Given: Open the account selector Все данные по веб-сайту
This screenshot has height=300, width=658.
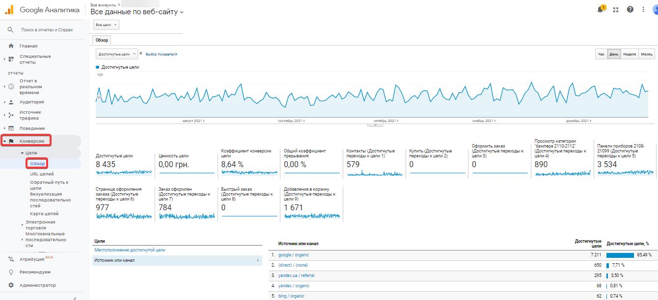Looking at the screenshot, I should (x=137, y=12).
